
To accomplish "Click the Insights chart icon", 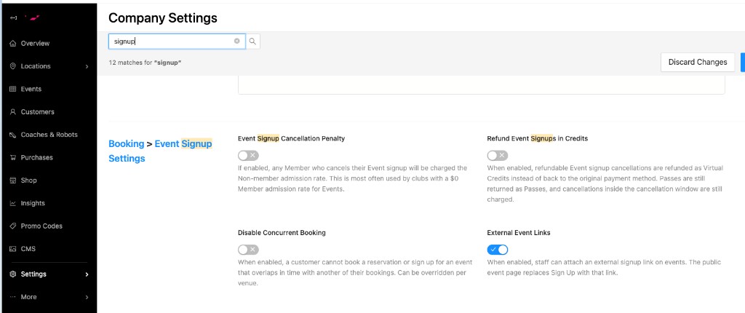I will 13,203.
